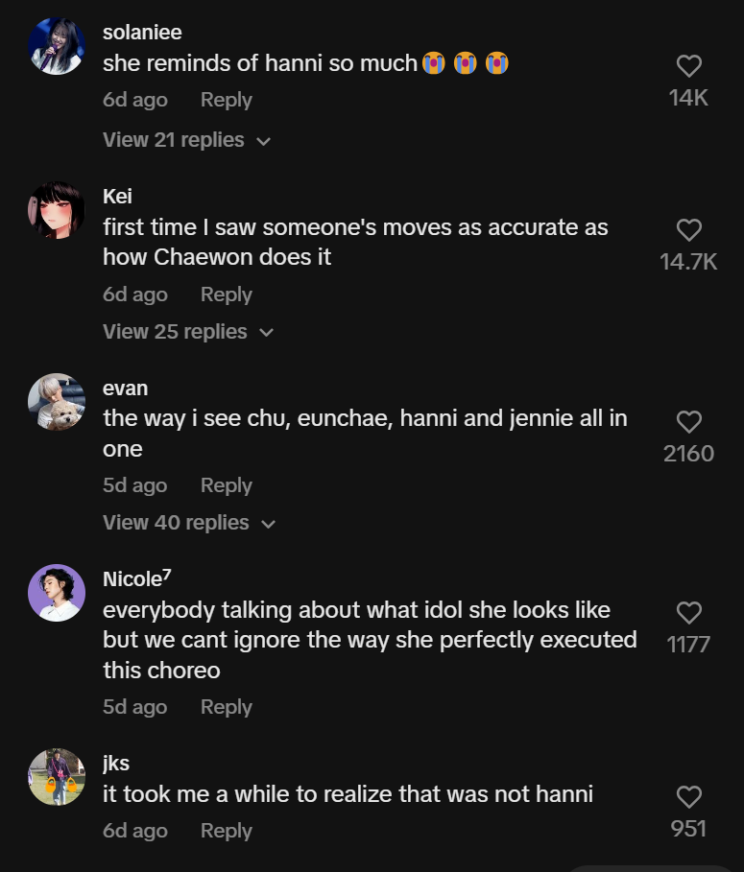
Task: Tap the heart on evan's comment
Action: coord(688,422)
